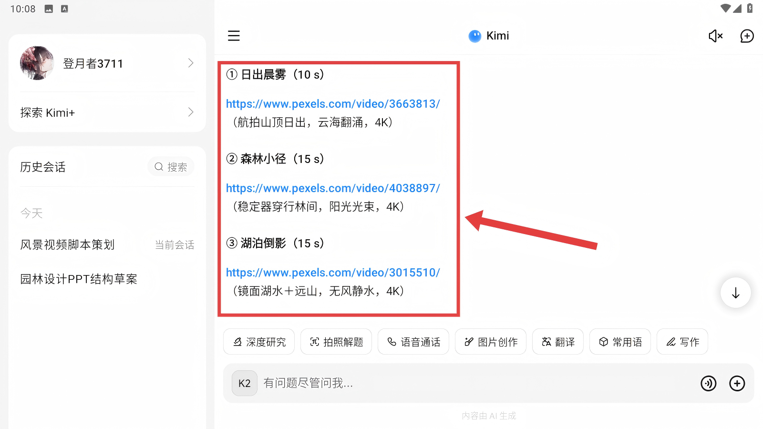The width and height of the screenshot is (763, 429).
Task: Expand the 探索 Kimi+ chevron
Action: (191, 112)
